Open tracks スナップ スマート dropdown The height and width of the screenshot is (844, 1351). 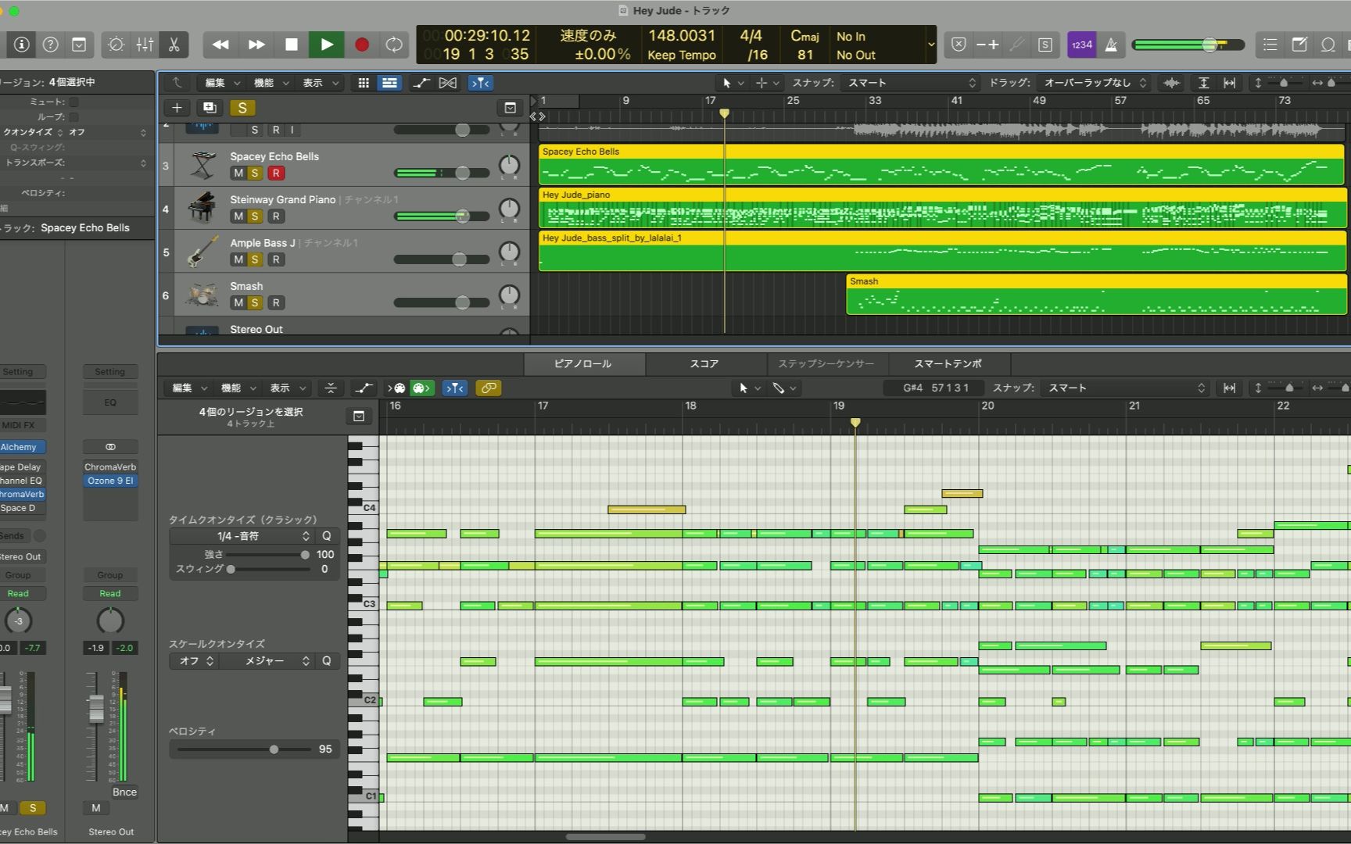point(912,83)
